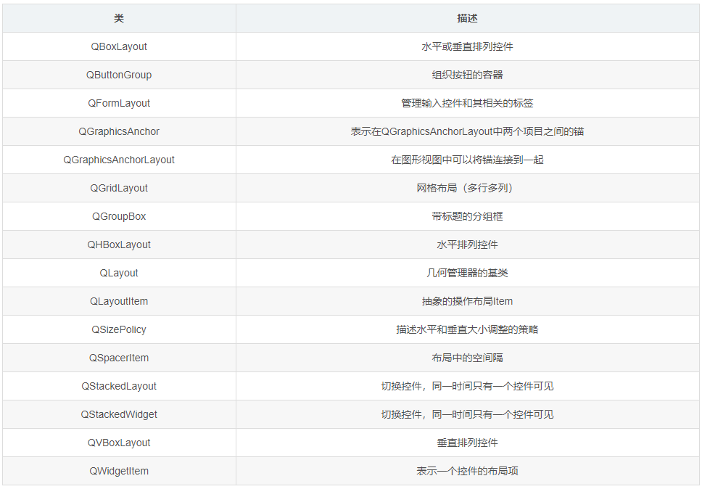Click the description 网格布局（多行多列）
This screenshot has width=702, height=489.
click(468, 188)
